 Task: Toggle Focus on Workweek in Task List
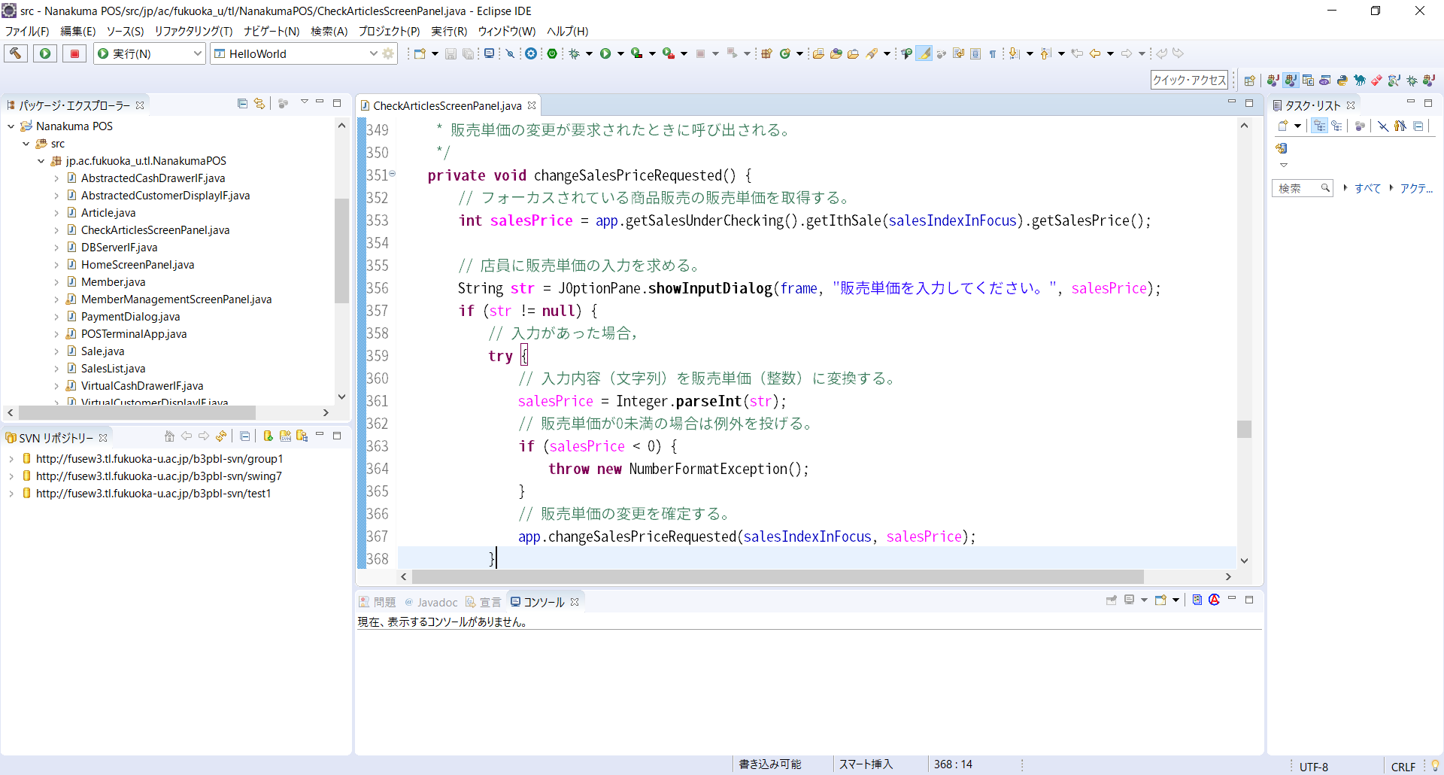point(1360,126)
